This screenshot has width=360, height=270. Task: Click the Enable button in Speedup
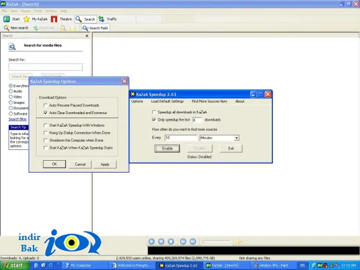pos(167,149)
